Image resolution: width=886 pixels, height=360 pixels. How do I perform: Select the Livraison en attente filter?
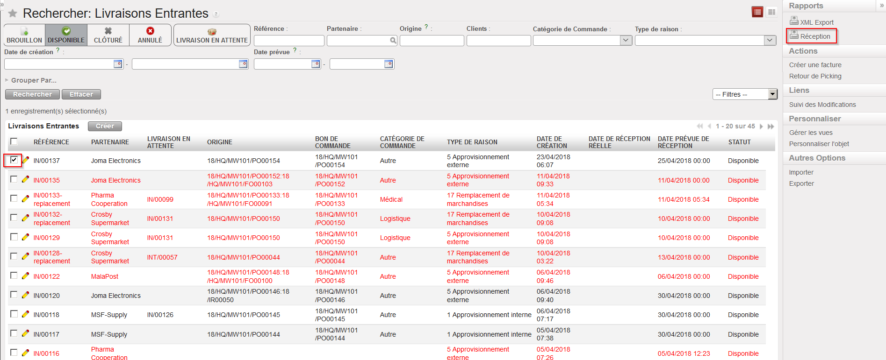pyautogui.click(x=212, y=35)
